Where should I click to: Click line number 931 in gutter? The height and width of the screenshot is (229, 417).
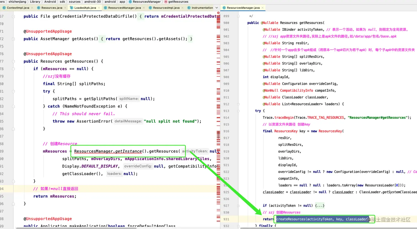226,219
